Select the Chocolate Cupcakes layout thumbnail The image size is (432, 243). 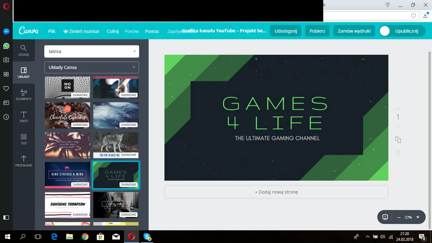(x=67, y=115)
